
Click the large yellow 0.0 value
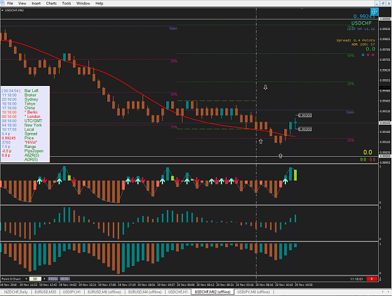coord(368,152)
